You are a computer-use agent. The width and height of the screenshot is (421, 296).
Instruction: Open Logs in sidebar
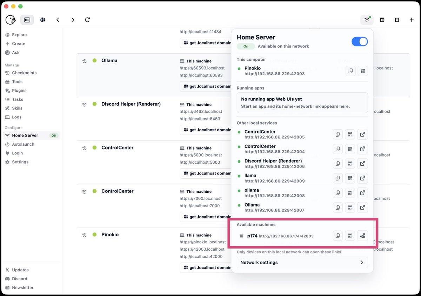click(x=17, y=117)
